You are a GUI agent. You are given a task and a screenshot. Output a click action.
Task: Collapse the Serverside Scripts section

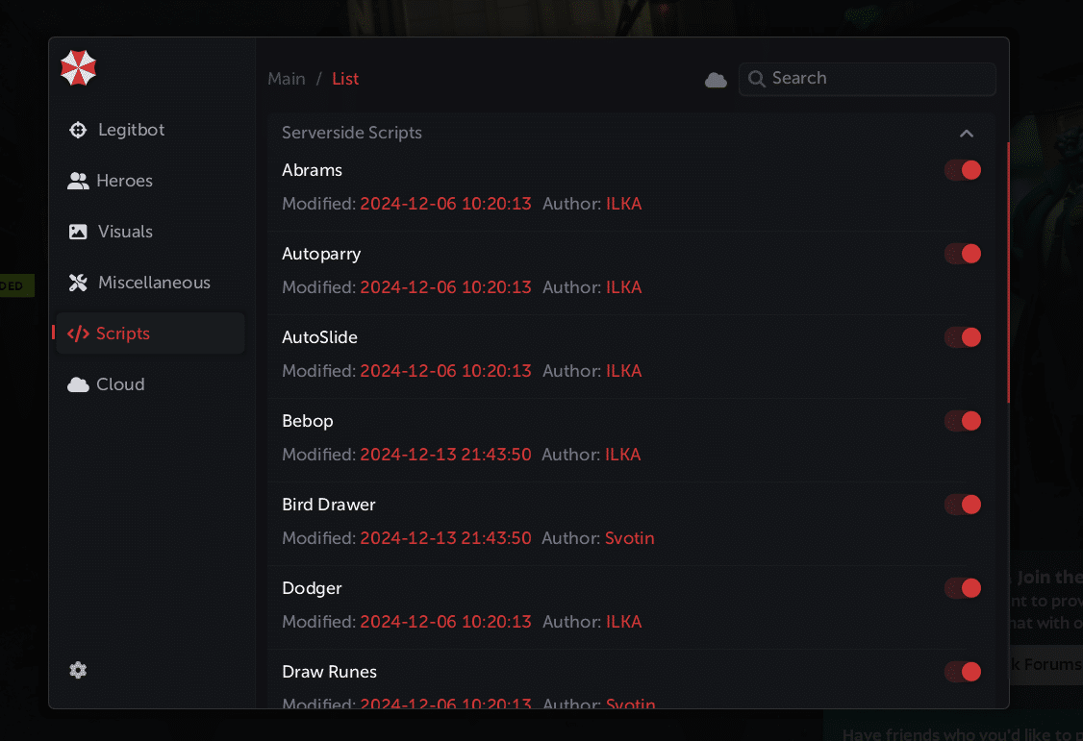(967, 134)
